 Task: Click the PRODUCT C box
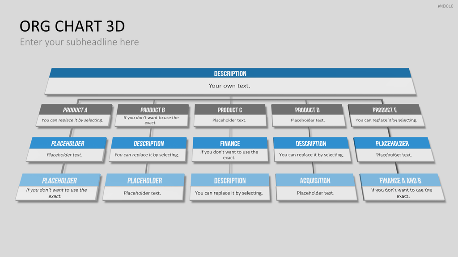coord(230,115)
